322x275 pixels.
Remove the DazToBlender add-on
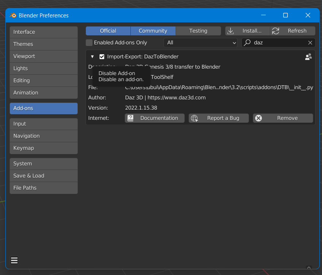tap(283, 118)
